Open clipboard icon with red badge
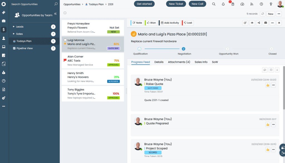The image size is (285, 163). [233, 4]
